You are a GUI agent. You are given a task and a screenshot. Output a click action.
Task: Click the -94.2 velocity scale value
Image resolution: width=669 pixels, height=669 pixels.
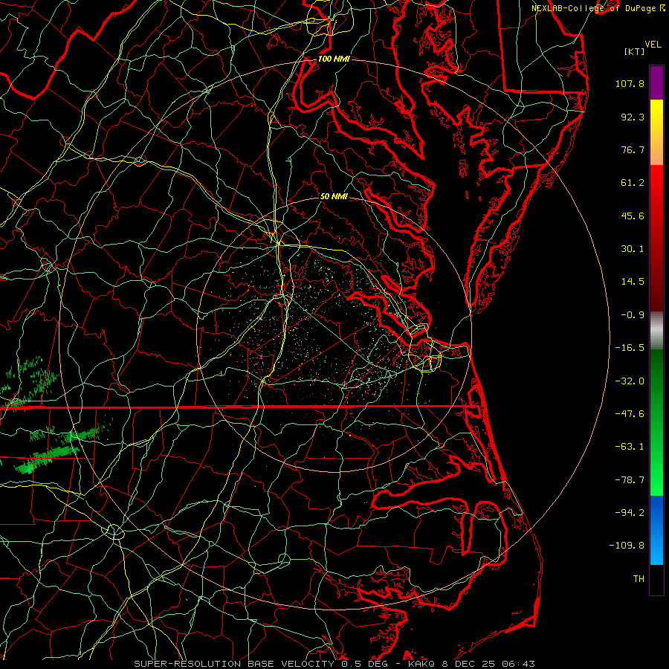(630, 513)
